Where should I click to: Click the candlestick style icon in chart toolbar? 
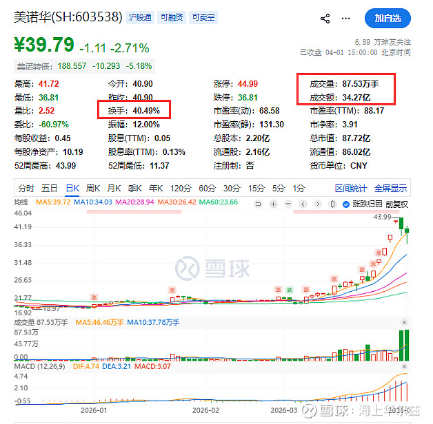pyautogui.click(x=332, y=204)
